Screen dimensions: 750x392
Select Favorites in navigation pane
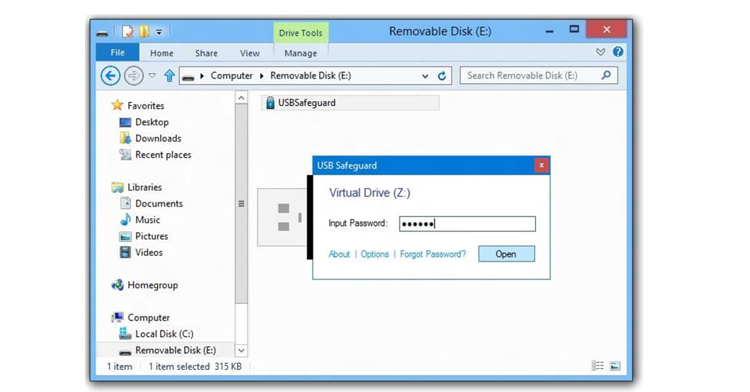click(x=146, y=105)
